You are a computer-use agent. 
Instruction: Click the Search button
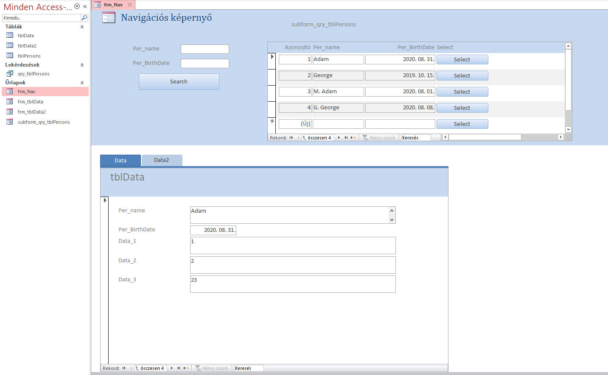(x=179, y=81)
